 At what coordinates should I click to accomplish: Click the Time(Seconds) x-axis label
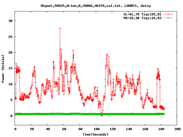(x=95, y=134)
